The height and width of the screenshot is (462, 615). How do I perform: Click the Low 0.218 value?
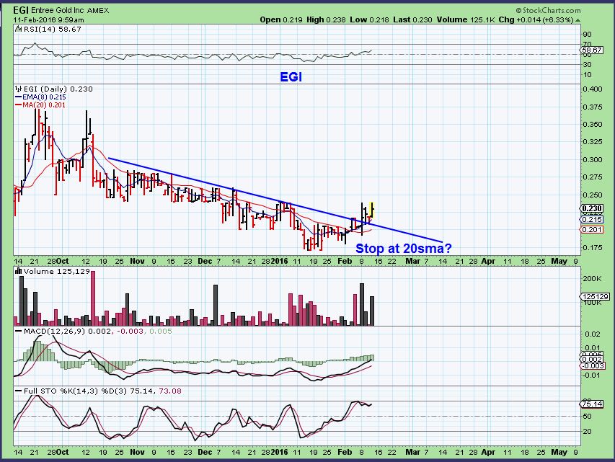(x=368, y=20)
